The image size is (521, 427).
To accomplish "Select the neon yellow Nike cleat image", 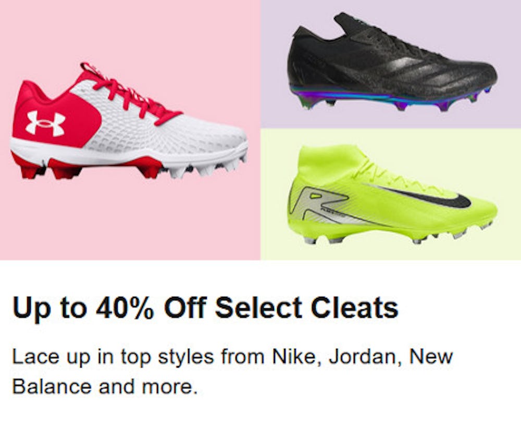I will pos(391,195).
